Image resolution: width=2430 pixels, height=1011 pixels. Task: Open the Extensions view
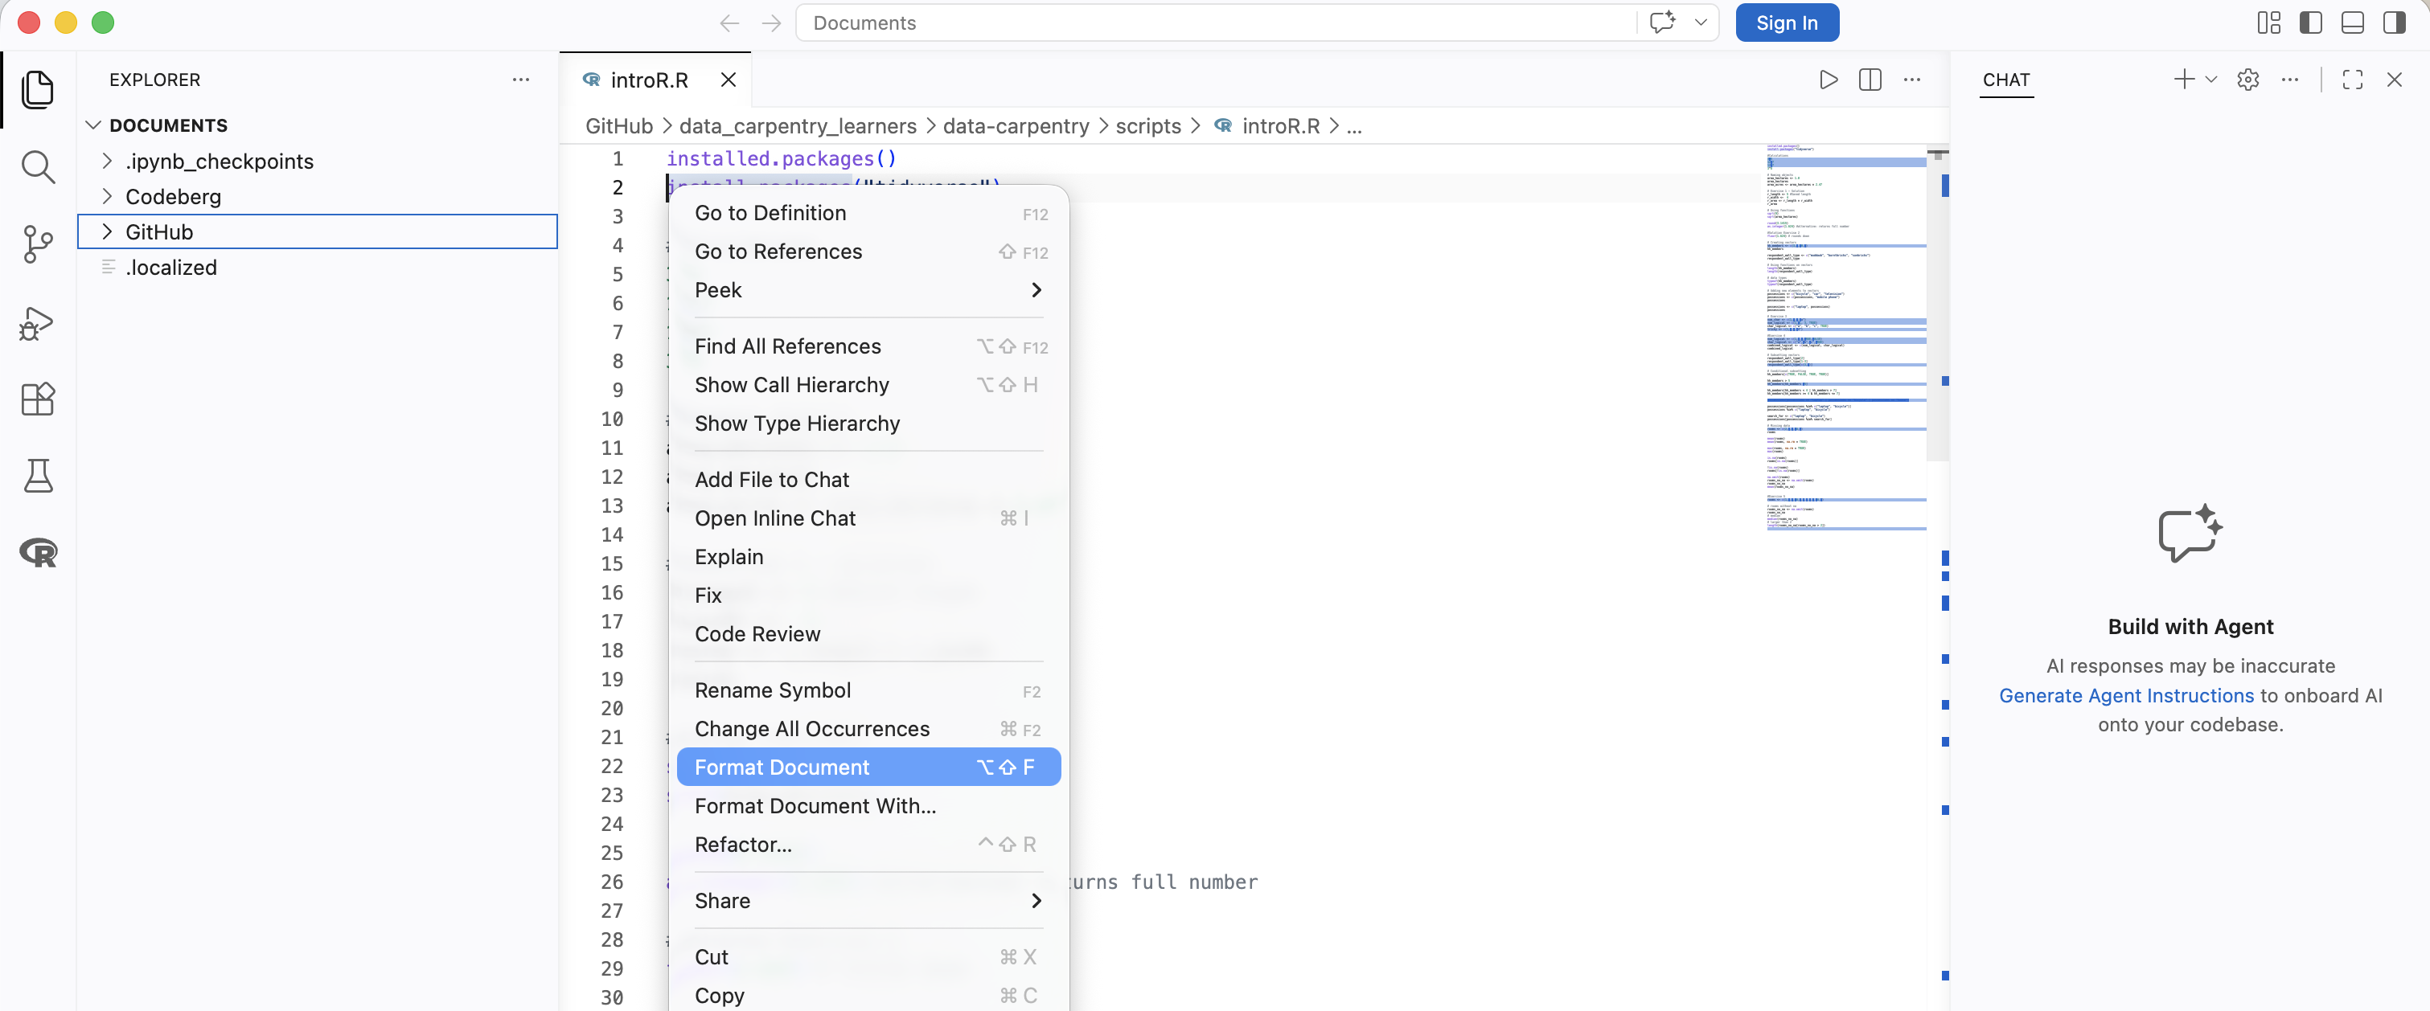click(38, 399)
